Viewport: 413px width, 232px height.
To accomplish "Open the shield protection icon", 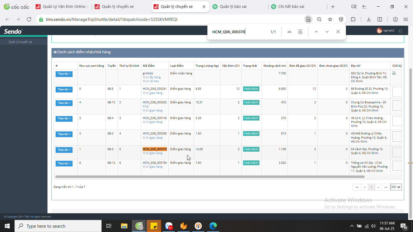I will coord(341,19).
